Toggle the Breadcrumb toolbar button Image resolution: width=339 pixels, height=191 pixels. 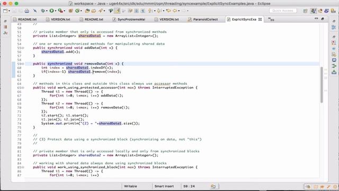pyautogui.click(x=111, y=11)
